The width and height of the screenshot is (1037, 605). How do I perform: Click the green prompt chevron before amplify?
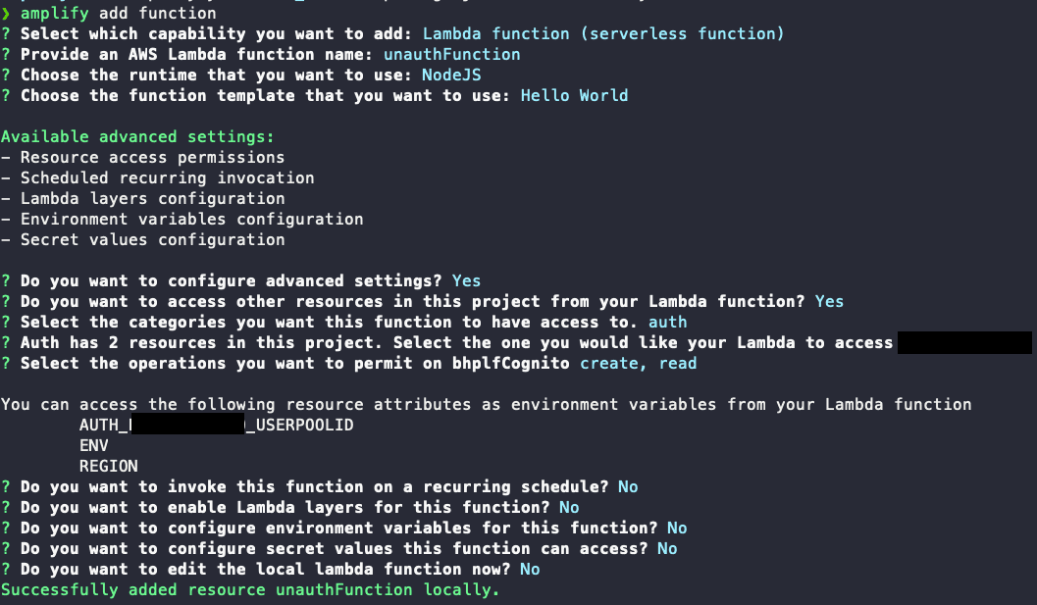pos(6,14)
